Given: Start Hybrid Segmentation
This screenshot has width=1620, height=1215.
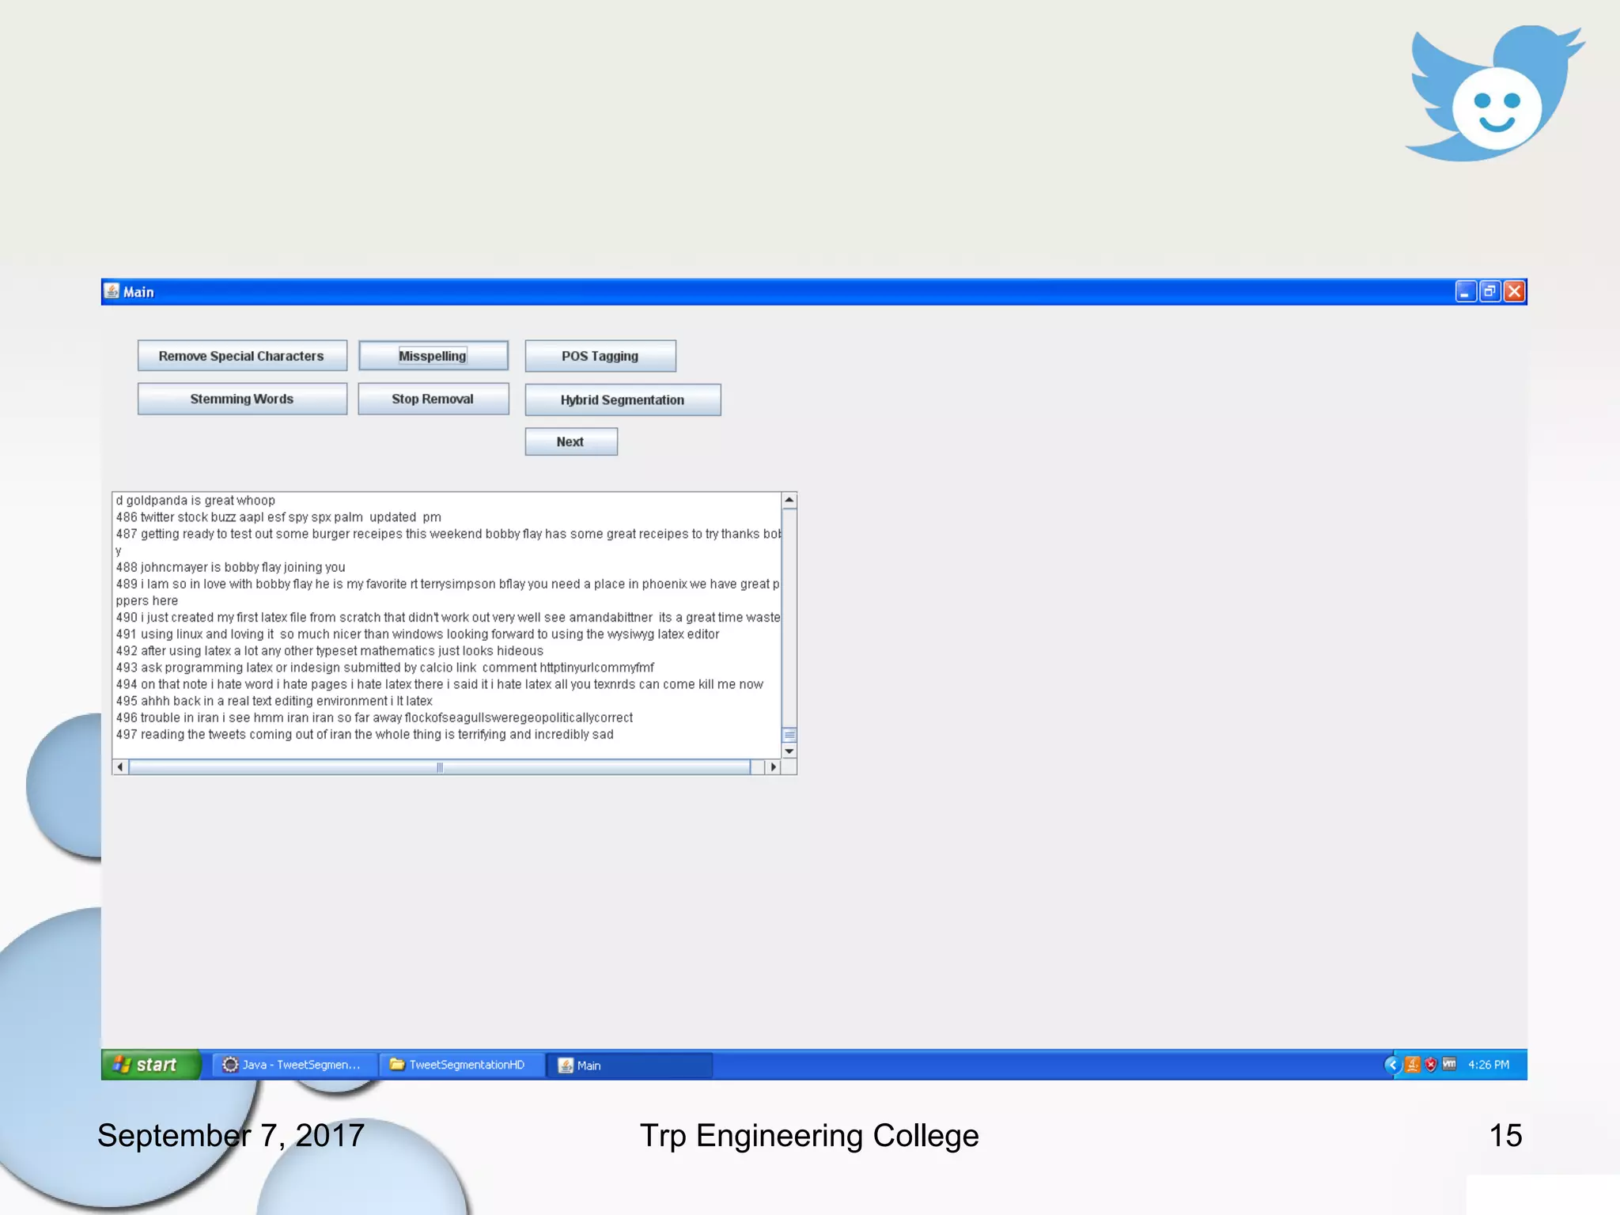Looking at the screenshot, I should (623, 400).
